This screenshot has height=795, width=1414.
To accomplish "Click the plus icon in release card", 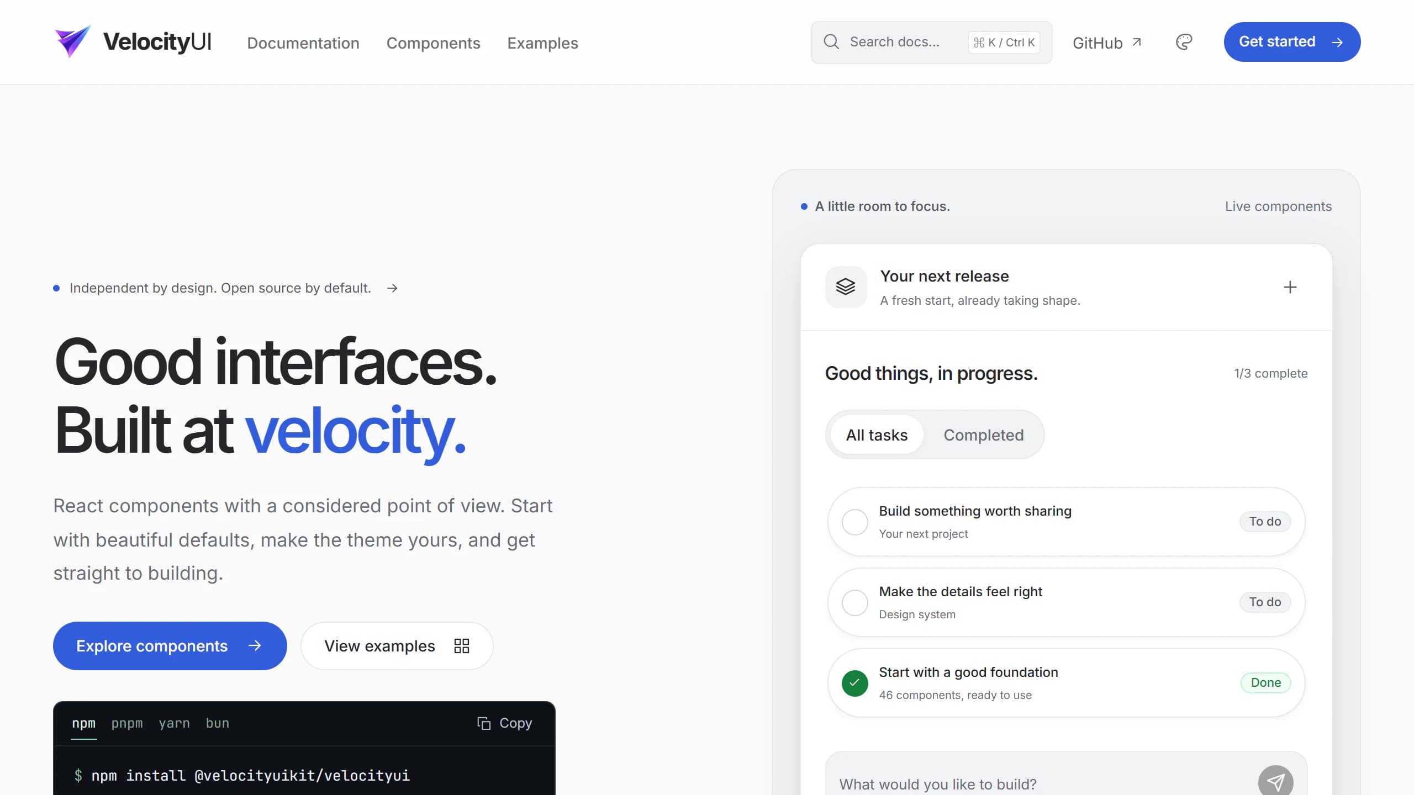I will [1290, 287].
